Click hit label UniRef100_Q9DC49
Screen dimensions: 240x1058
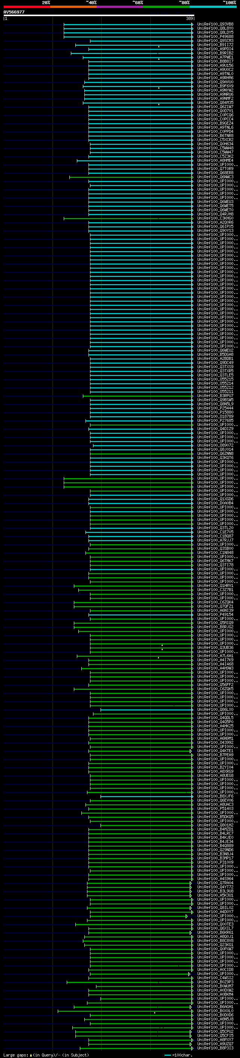coord(215,363)
